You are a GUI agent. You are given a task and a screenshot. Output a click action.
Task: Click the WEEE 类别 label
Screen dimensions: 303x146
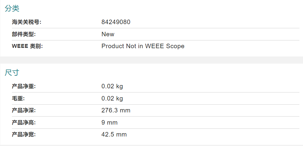point(27,46)
